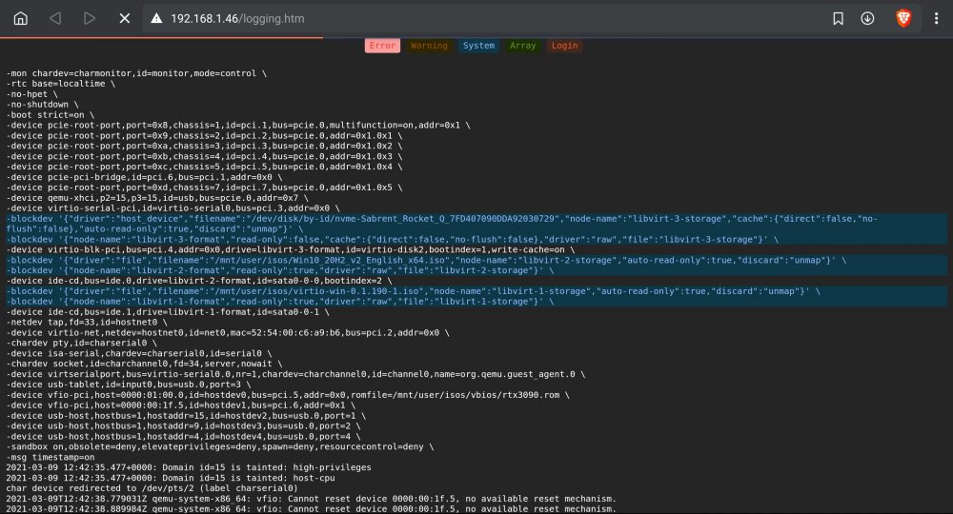Screen dimensions: 953x514
Task: Open the downloads icon
Action: click(868, 18)
